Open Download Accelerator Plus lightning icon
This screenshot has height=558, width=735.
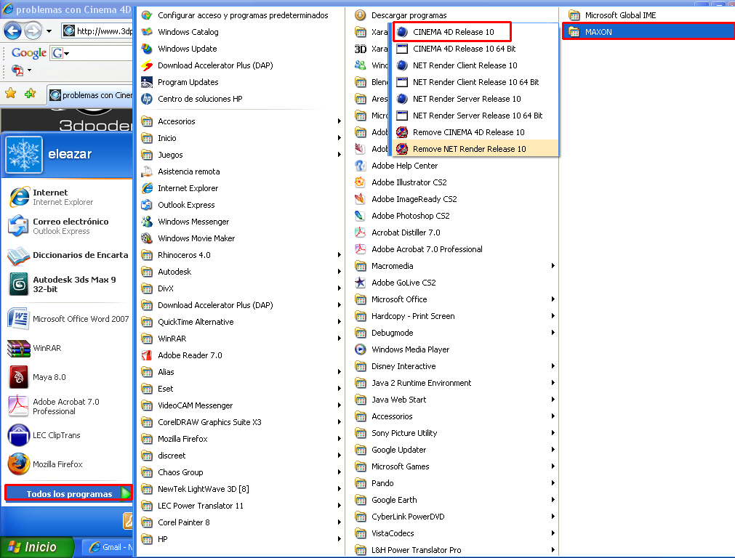click(x=147, y=65)
